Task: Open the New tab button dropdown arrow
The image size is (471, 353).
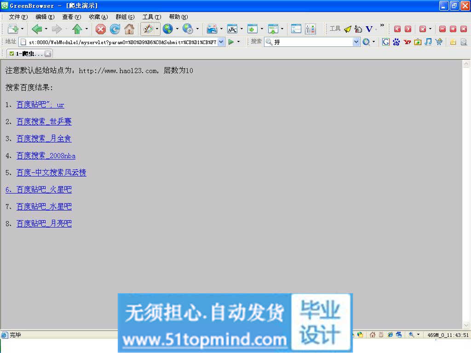Action: point(22,29)
